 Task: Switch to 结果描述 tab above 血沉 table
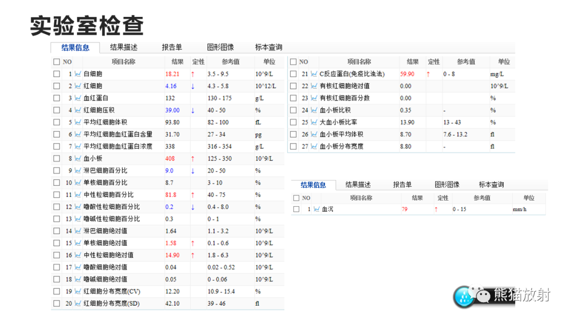[358, 185]
